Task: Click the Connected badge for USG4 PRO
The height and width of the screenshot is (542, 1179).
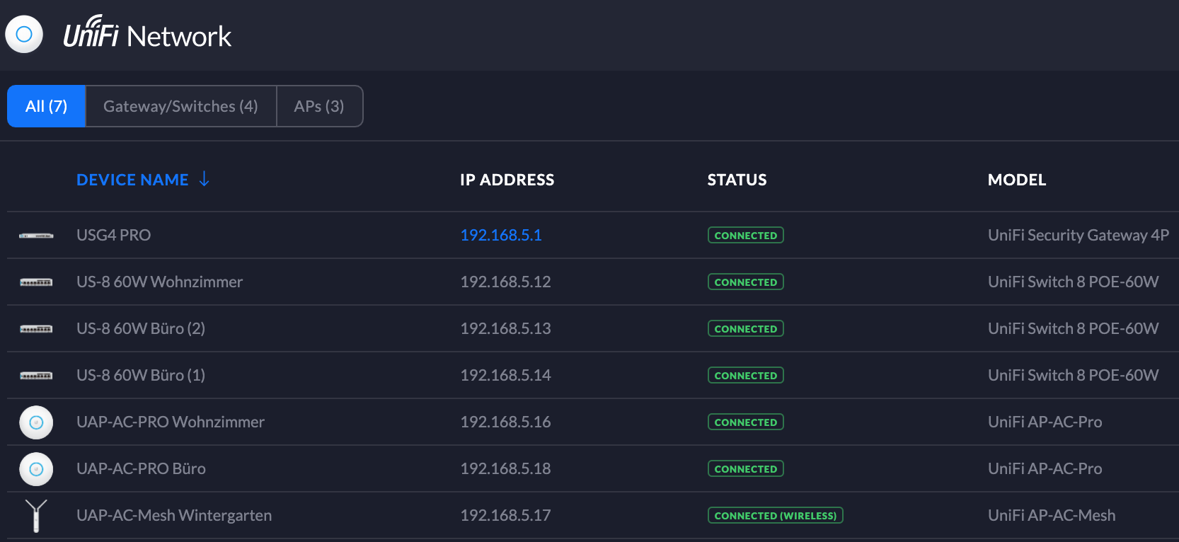Action: (x=745, y=236)
